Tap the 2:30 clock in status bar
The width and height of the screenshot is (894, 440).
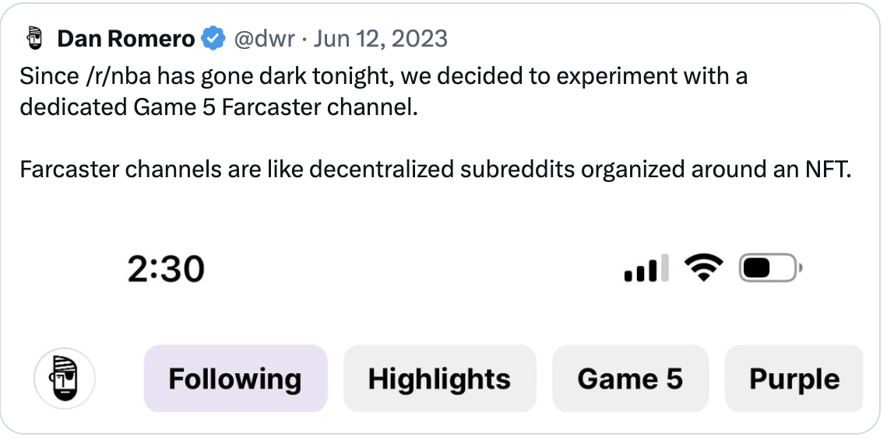(166, 270)
